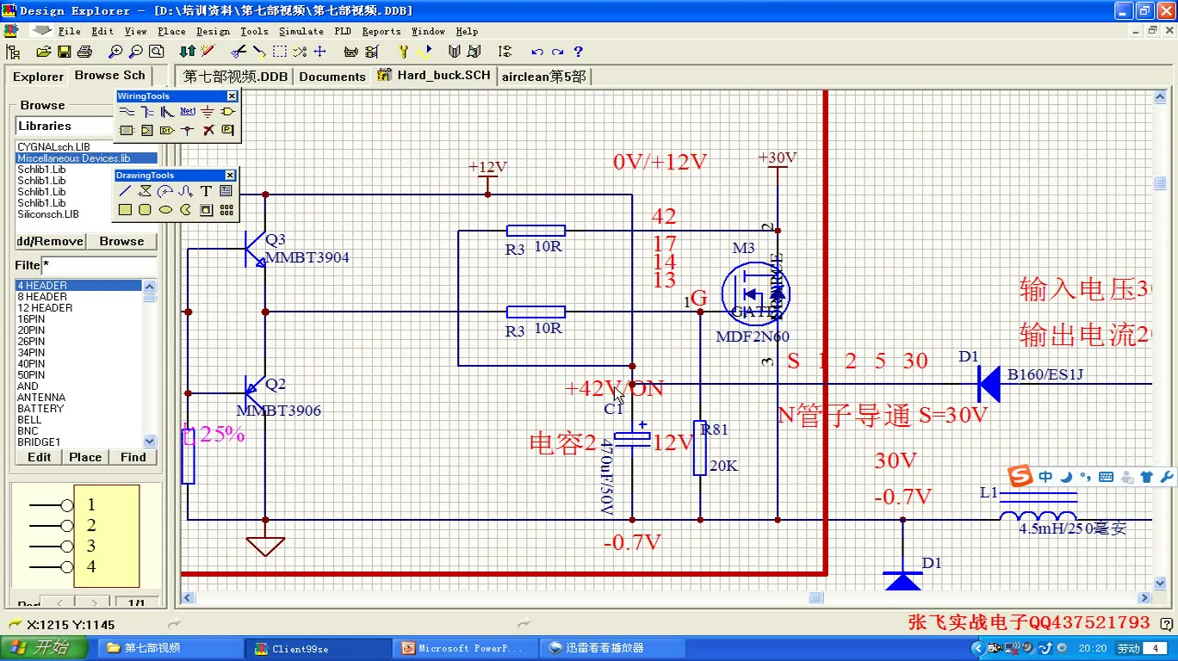Click the Open Document folder icon
This screenshot has height=661, width=1178.
43,53
